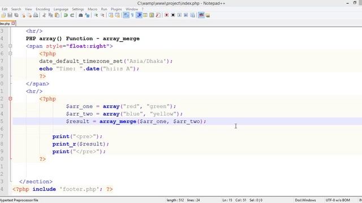
Task: Open the Encoding menu
Action: pyautogui.click(x=43, y=9)
